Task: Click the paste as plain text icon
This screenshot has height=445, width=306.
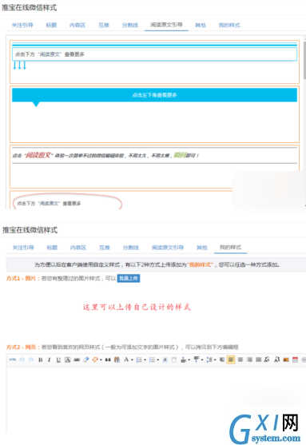Action: pos(117,360)
